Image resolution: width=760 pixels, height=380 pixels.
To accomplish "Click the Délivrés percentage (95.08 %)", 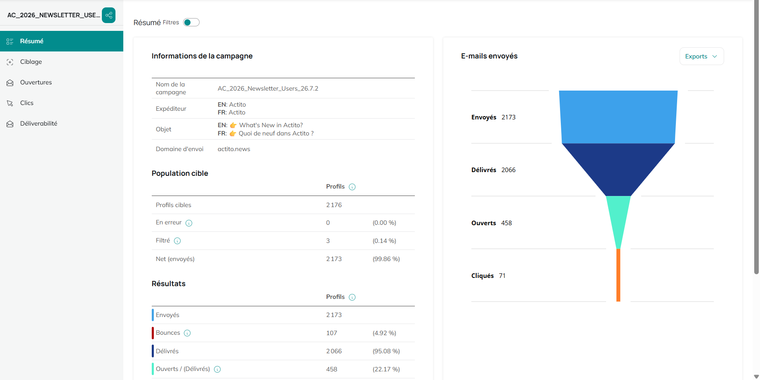I will 386,351.
